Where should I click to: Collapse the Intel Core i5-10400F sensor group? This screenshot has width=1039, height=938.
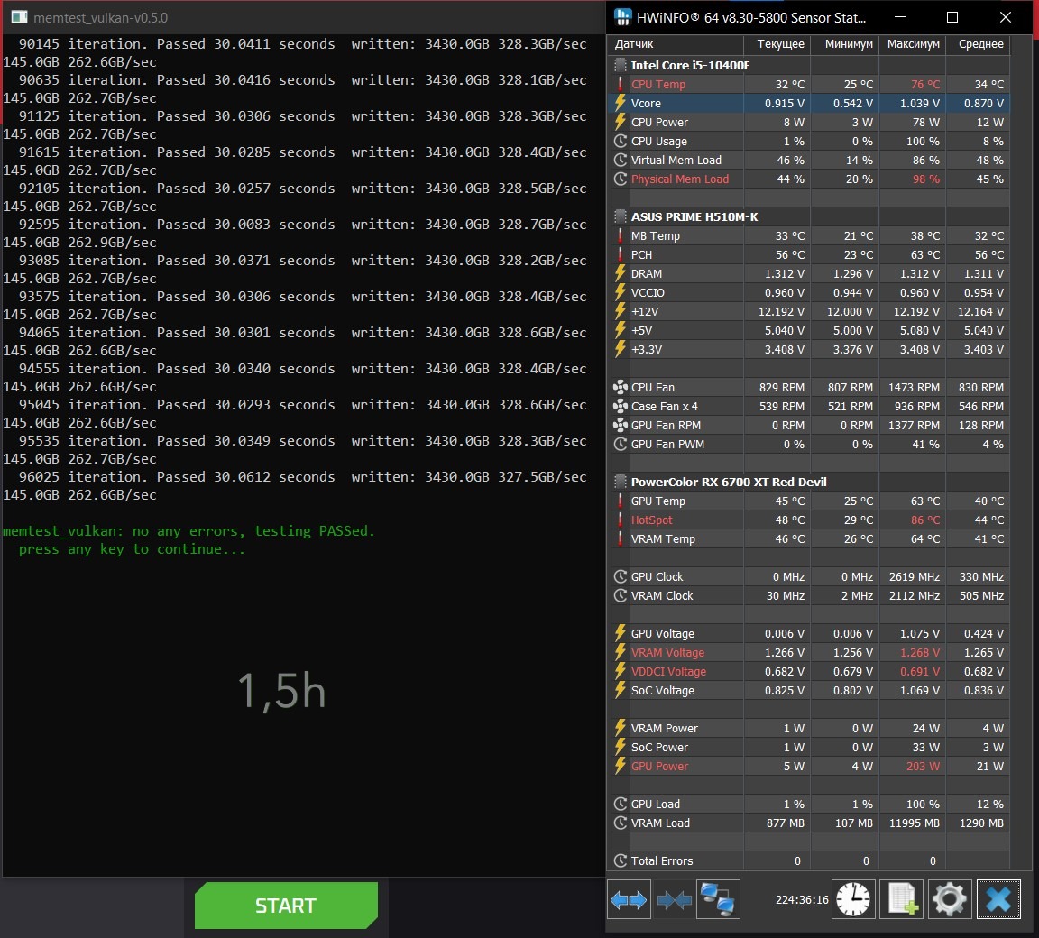point(621,65)
